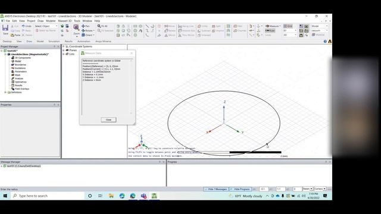Open the Draw menu
Image resolution: width=381 pixels, height=214 pixels.
[40, 21]
